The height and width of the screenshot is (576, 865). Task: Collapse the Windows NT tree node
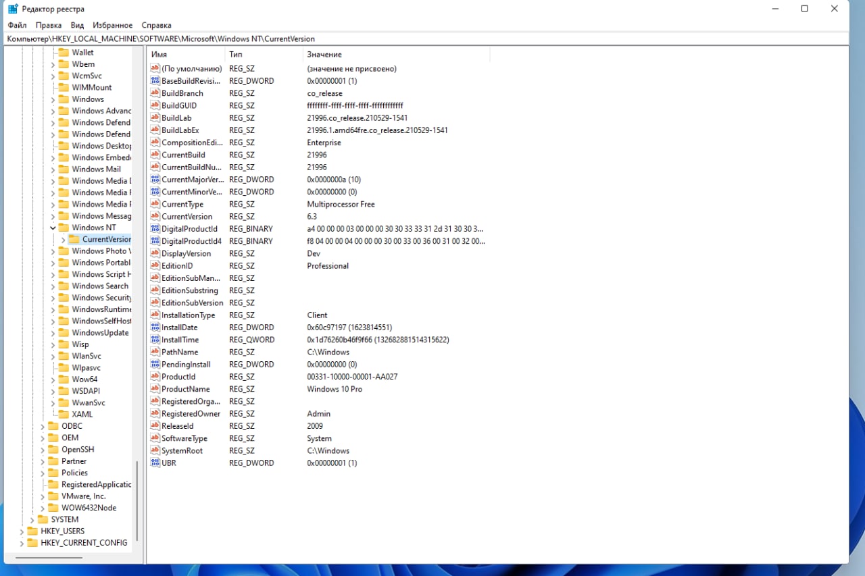(53, 228)
